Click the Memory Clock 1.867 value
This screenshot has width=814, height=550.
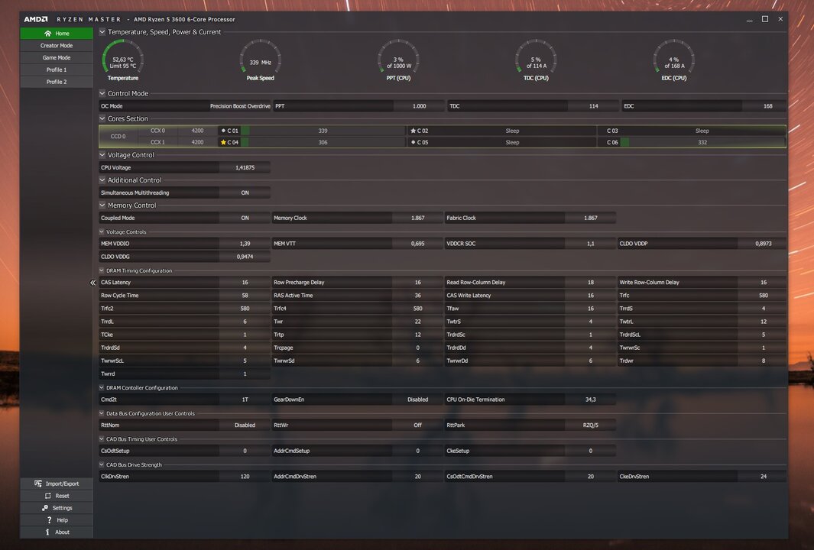coord(417,218)
